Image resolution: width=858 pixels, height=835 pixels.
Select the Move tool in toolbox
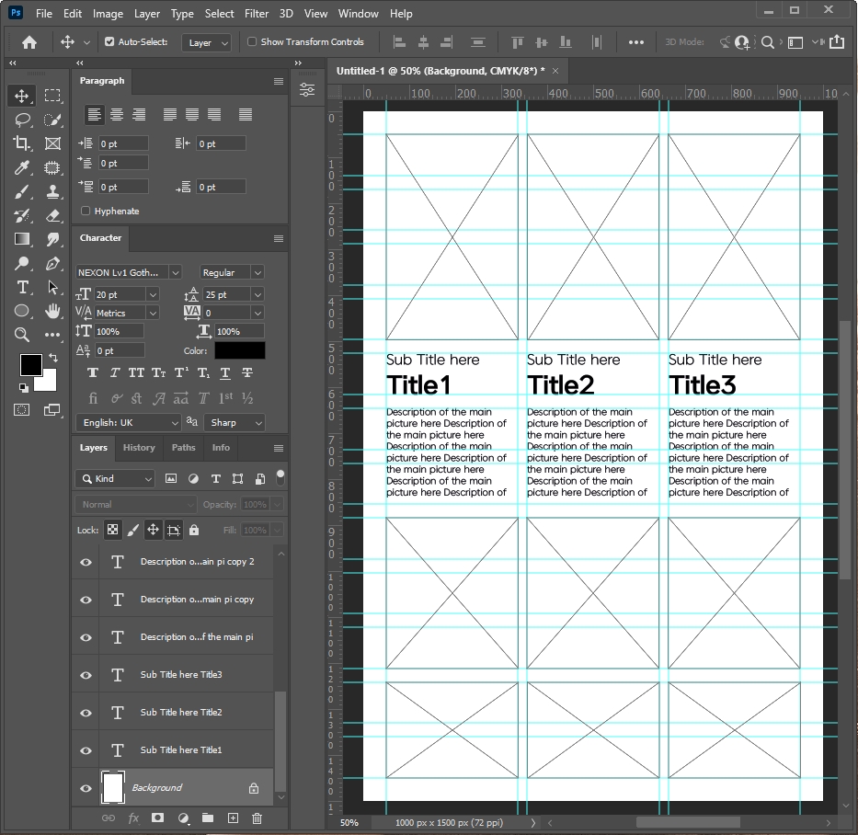pyautogui.click(x=21, y=96)
